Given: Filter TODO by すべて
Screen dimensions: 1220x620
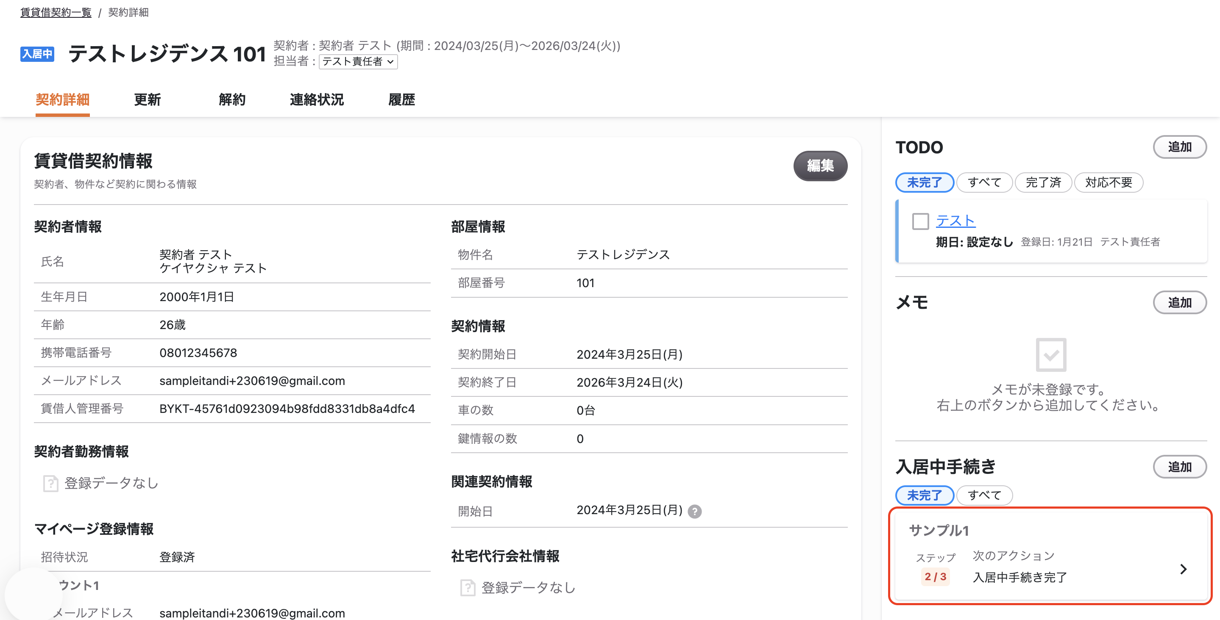Looking at the screenshot, I should click(x=984, y=183).
